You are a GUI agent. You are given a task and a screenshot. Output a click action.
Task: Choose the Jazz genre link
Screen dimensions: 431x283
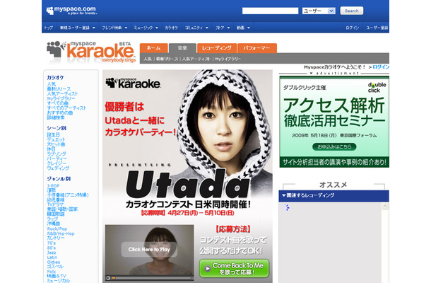point(52,253)
